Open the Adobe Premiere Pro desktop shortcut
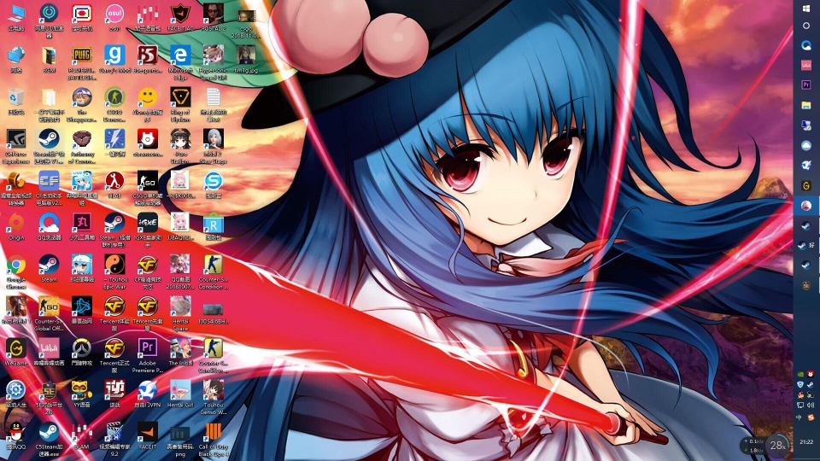Screen dimensions: 820x461 click(x=148, y=355)
